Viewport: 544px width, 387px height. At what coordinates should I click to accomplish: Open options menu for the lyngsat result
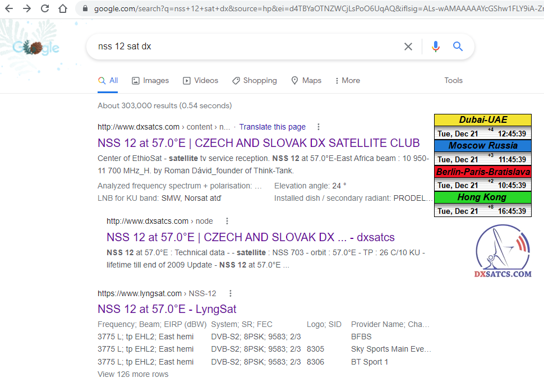point(230,294)
